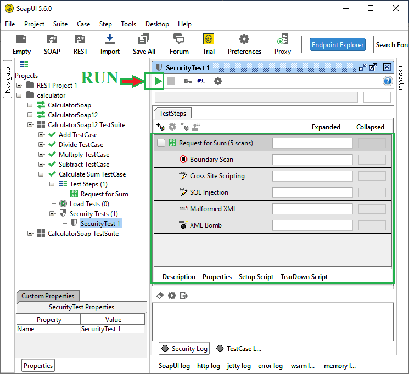The height and width of the screenshot is (374, 409).
Task: Toggle the navigator view-mode icon above Projects
Action: 24,64
